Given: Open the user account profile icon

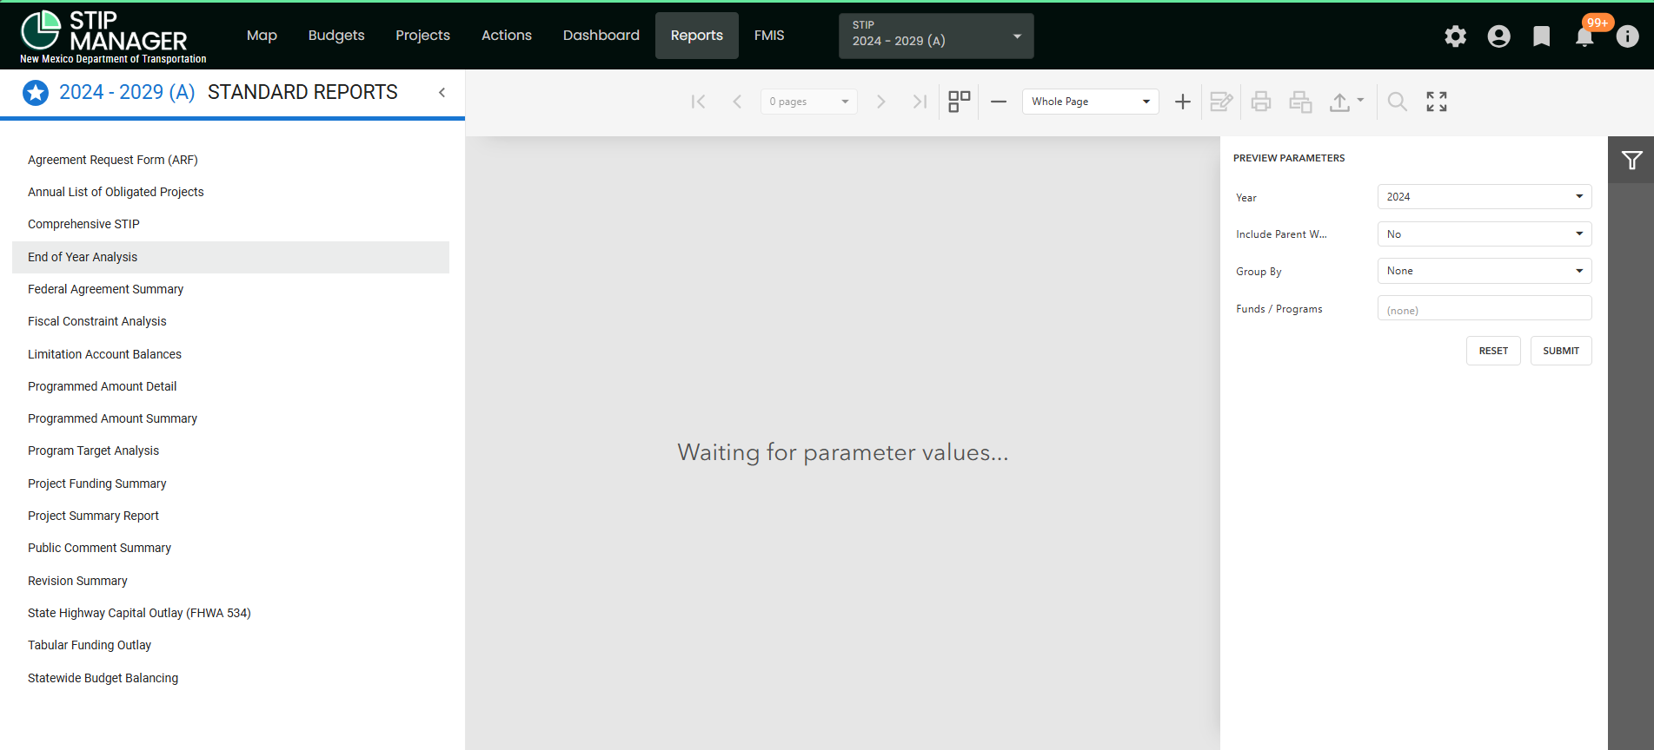Looking at the screenshot, I should point(1499,36).
